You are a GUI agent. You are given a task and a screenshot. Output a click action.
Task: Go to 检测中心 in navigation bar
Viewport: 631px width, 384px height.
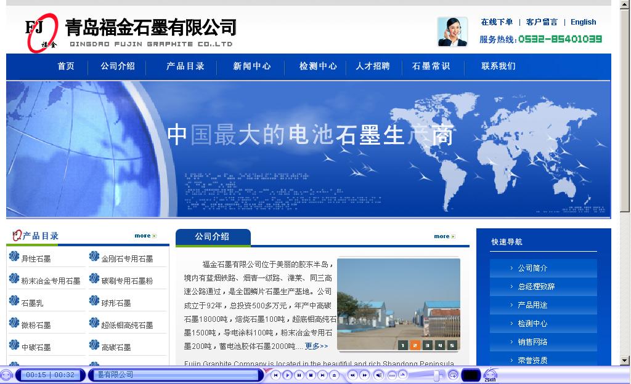(318, 66)
